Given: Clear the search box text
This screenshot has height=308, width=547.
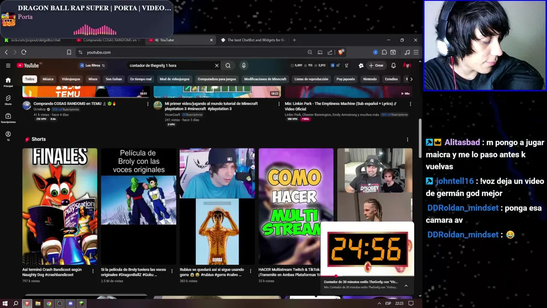Looking at the screenshot, I should coord(217,65).
